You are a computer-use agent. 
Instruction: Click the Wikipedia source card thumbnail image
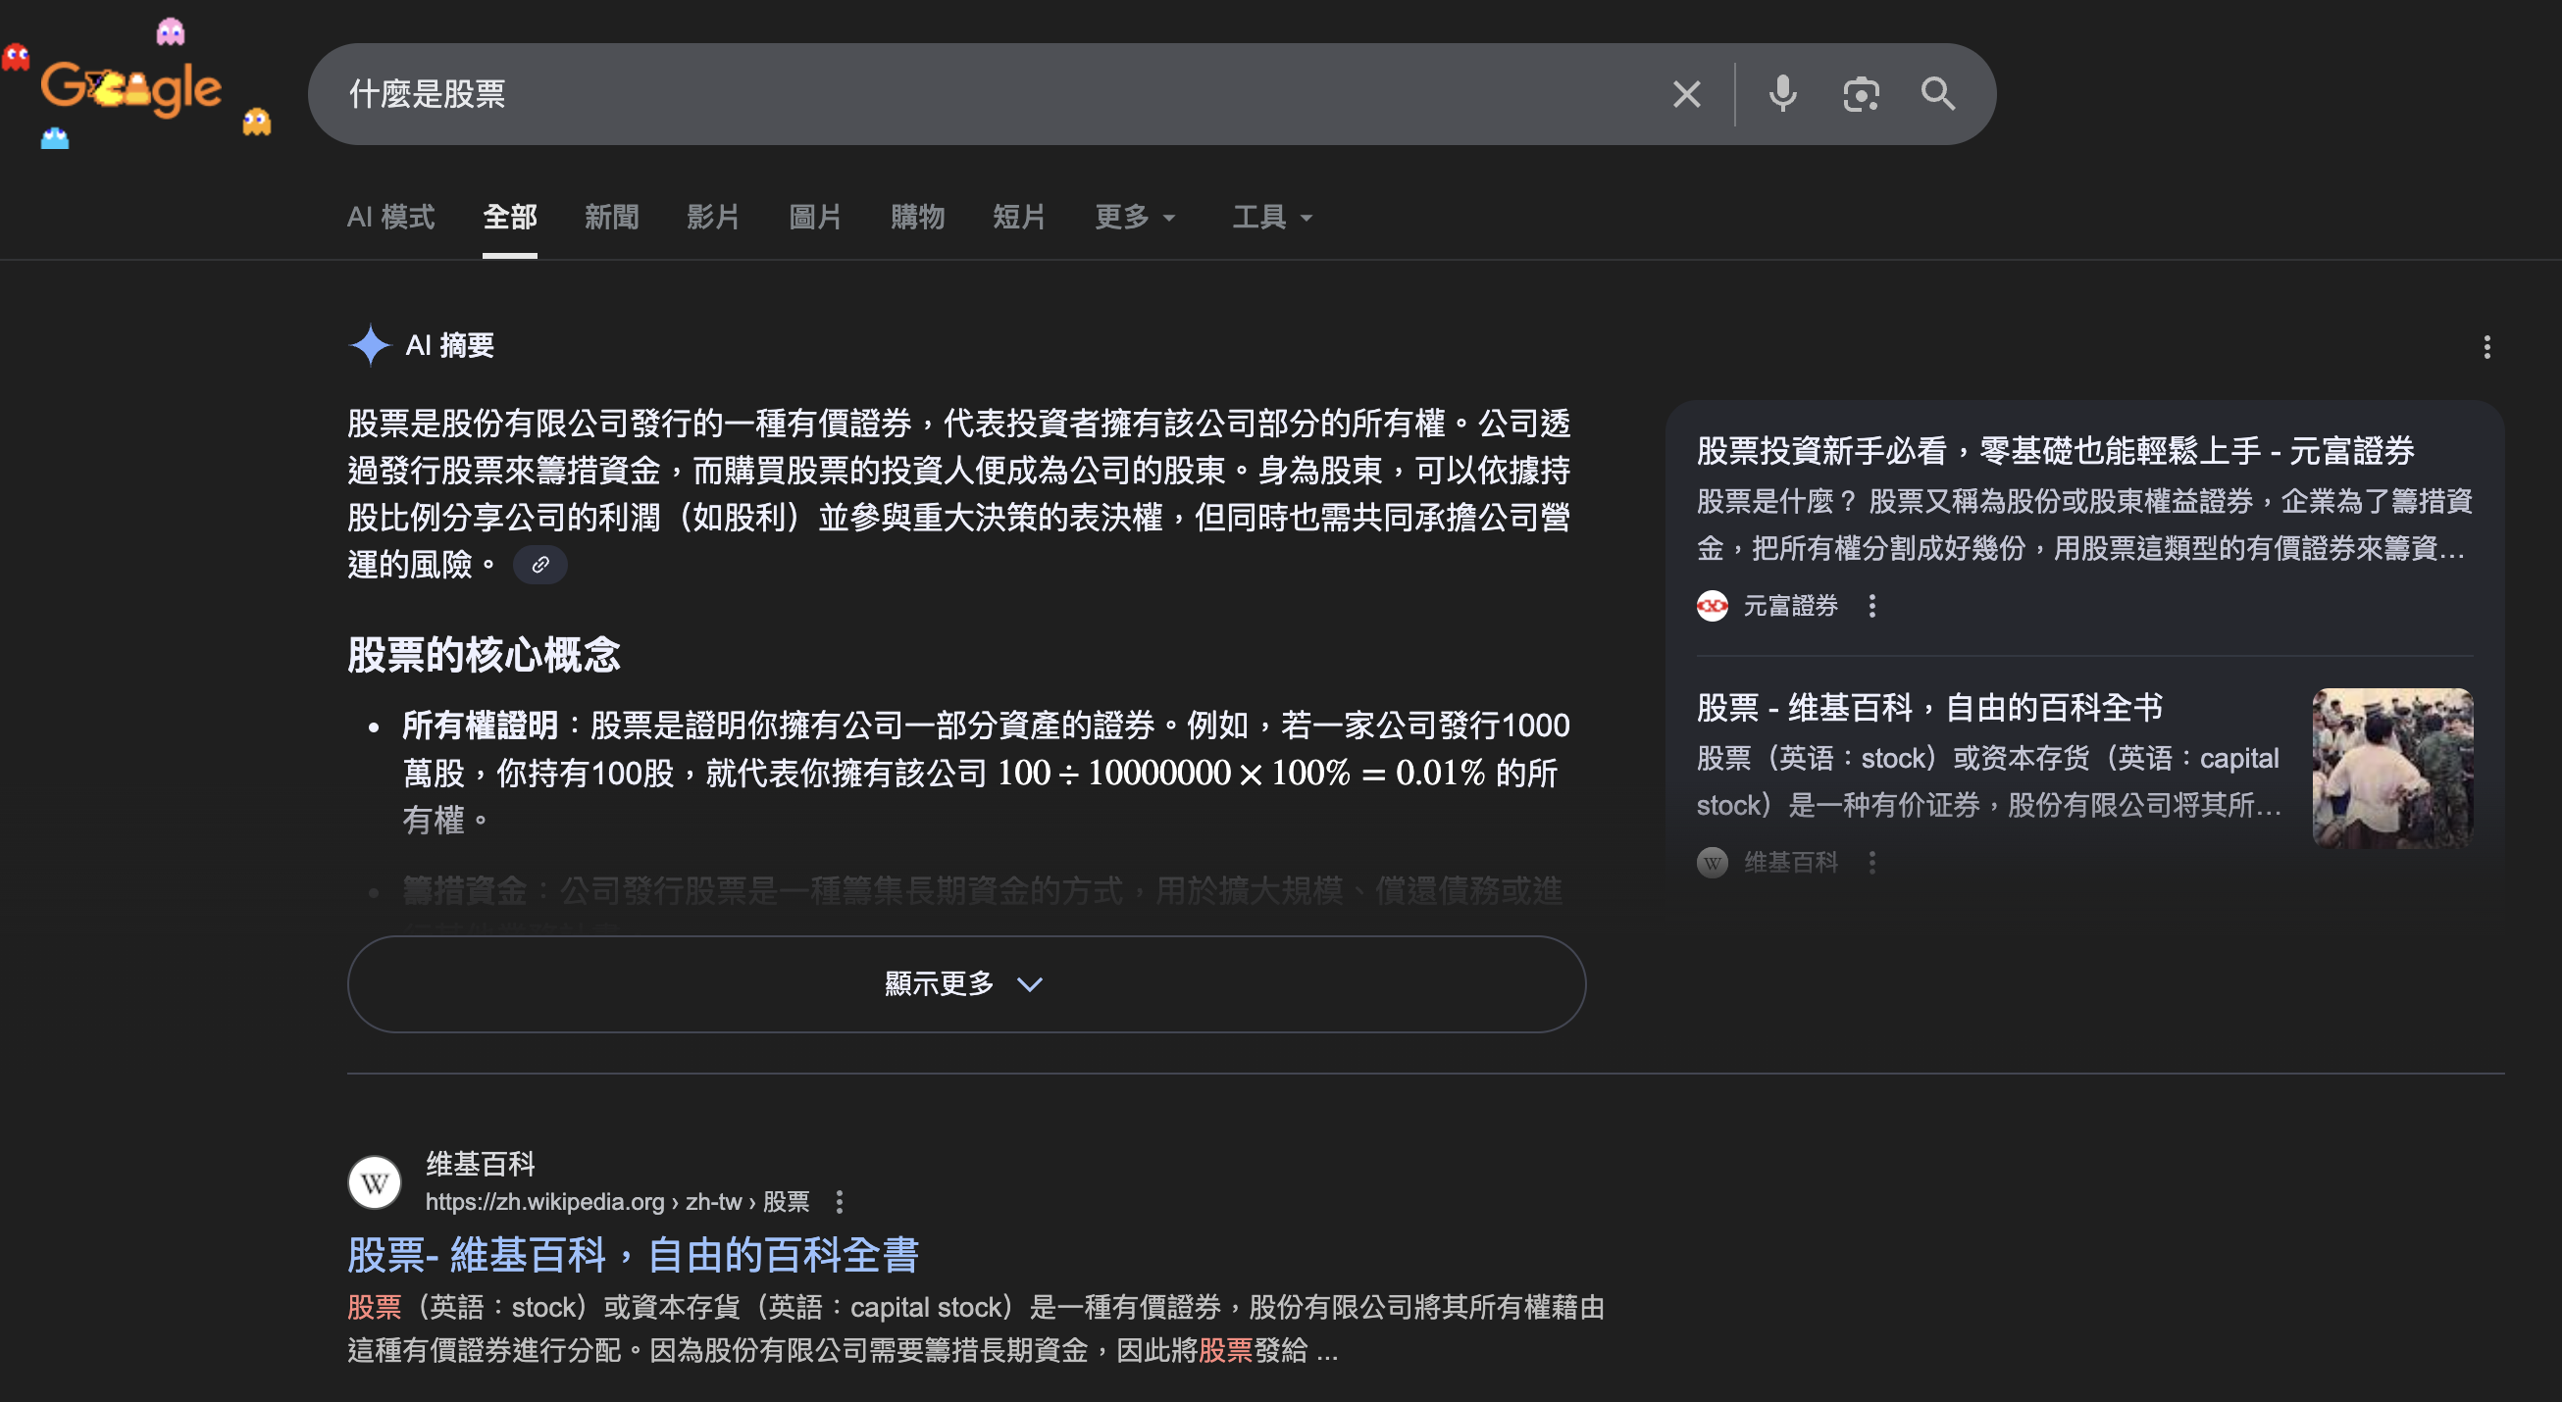coord(2392,768)
